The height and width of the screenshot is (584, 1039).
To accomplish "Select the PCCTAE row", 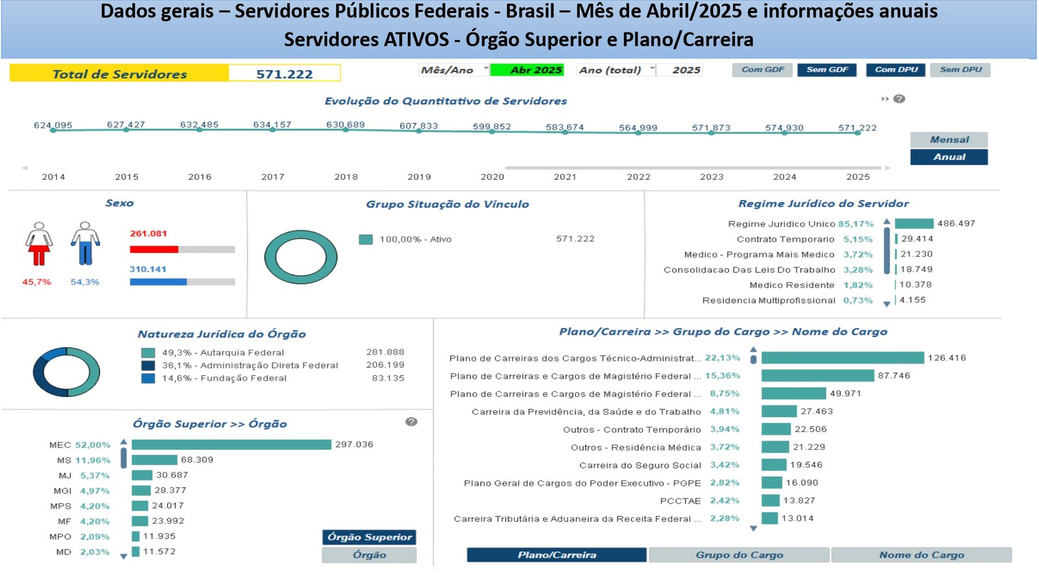I will click(738, 501).
